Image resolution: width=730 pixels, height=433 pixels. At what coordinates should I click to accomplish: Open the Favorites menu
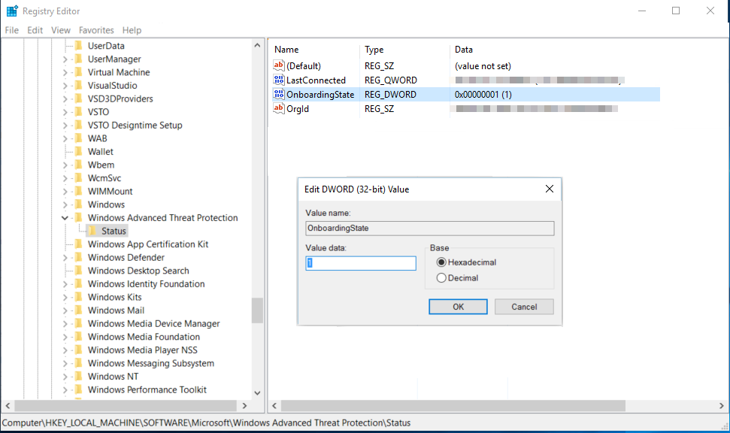(96, 30)
